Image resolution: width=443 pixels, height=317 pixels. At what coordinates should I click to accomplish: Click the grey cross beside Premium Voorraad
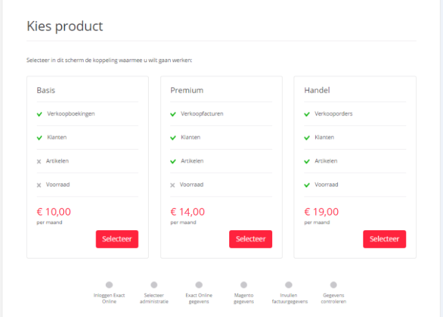pos(173,185)
